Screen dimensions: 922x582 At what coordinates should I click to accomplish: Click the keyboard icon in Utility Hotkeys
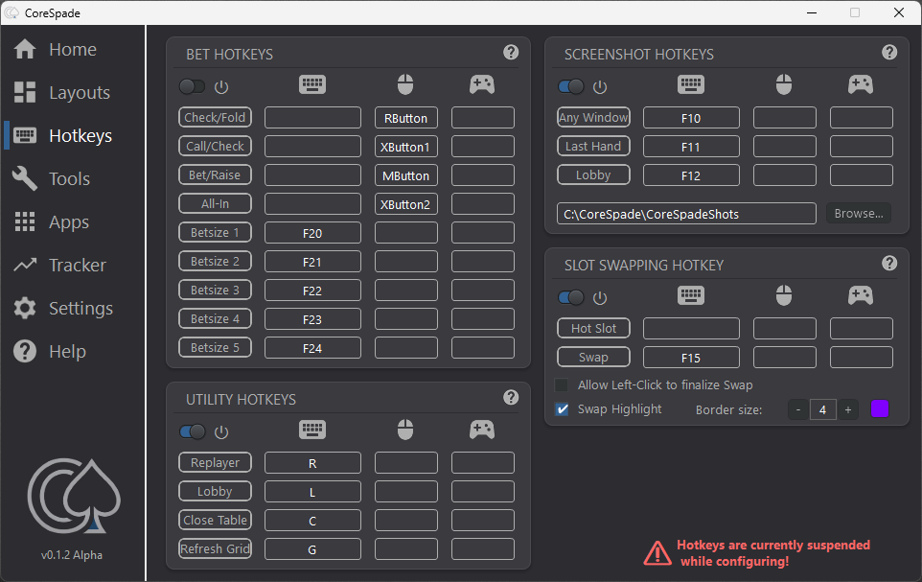tap(312, 431)
